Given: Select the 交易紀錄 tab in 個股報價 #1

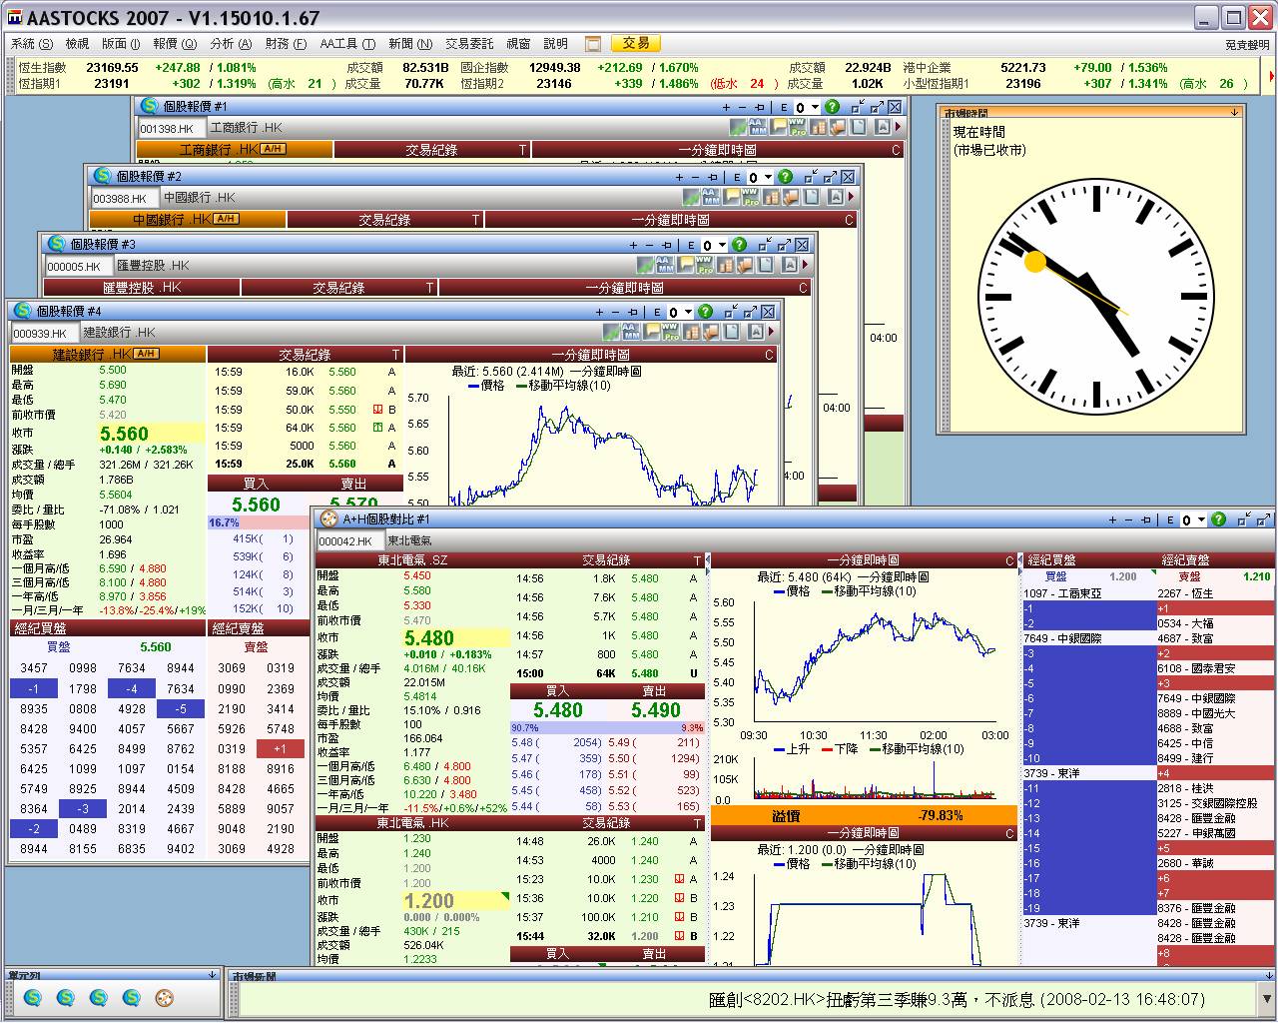Looking at the screenshot, I should (x=431, y=150).
